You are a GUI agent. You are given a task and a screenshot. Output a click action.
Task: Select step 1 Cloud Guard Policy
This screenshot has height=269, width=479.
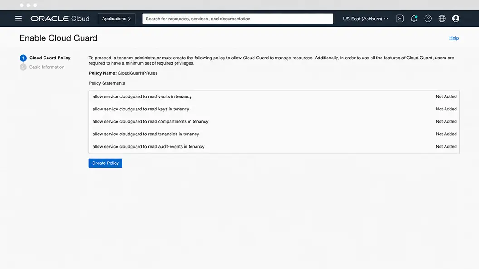tap(45, 58)
